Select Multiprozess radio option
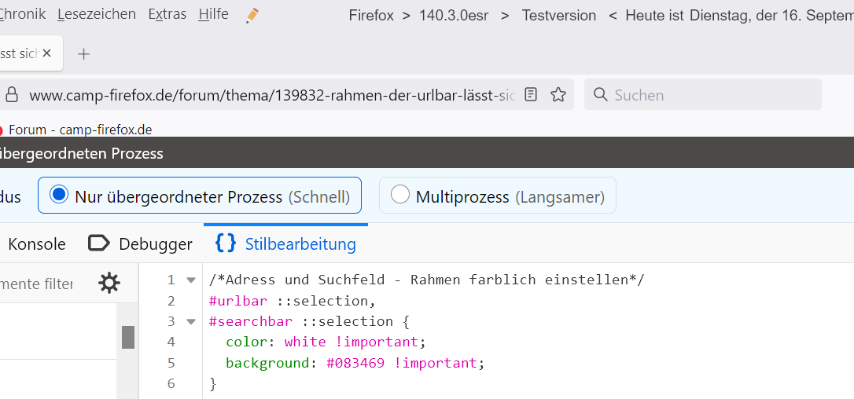Image resolution: width=854 pixels, height=399 pixels. (400, 196)
